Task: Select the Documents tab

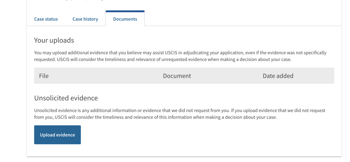Action: coord(125,19)
